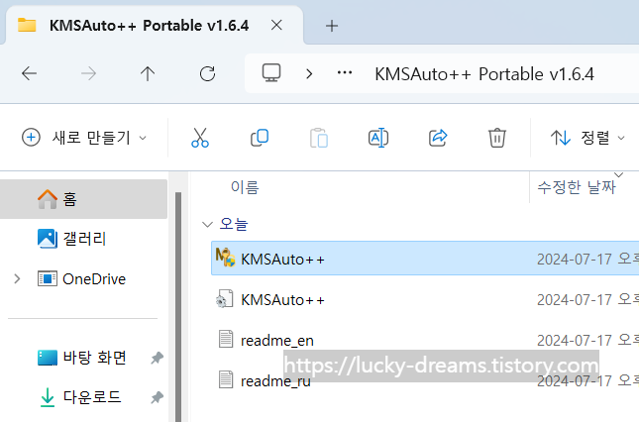Sort by the 이름 column header

(x=245, y=187)
